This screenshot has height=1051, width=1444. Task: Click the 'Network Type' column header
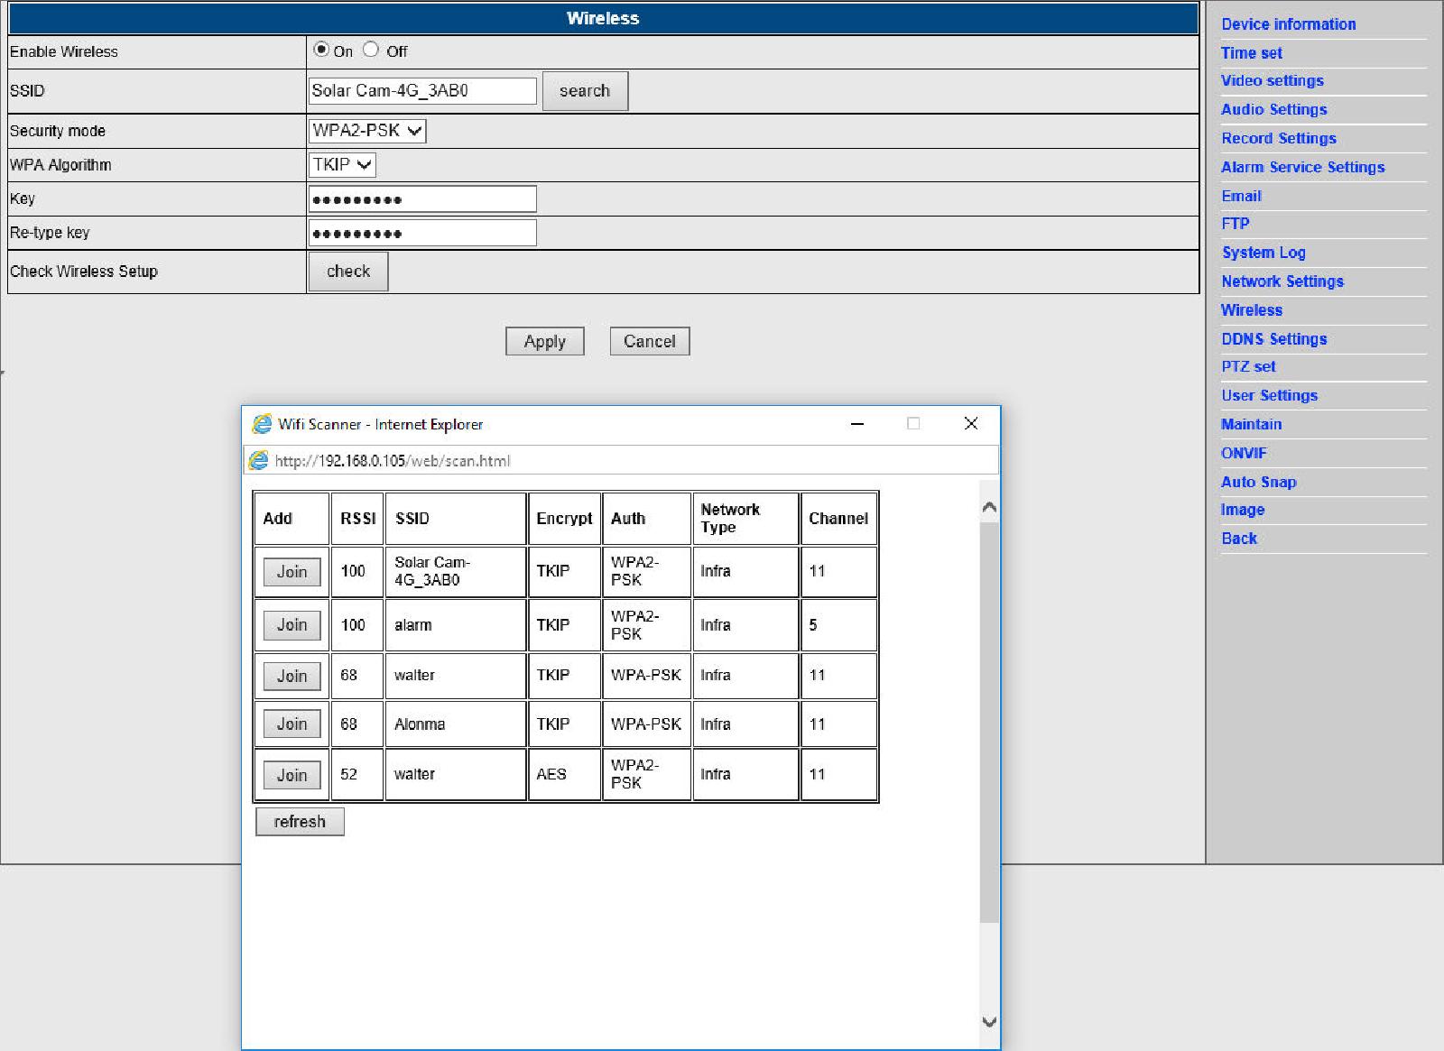(745, 518)
